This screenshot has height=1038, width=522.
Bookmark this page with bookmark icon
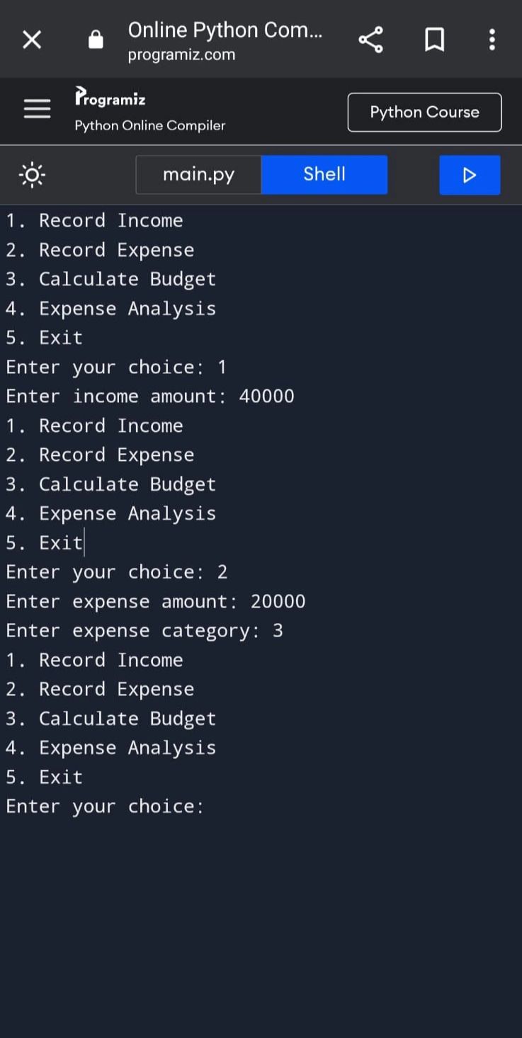[434, 40]
